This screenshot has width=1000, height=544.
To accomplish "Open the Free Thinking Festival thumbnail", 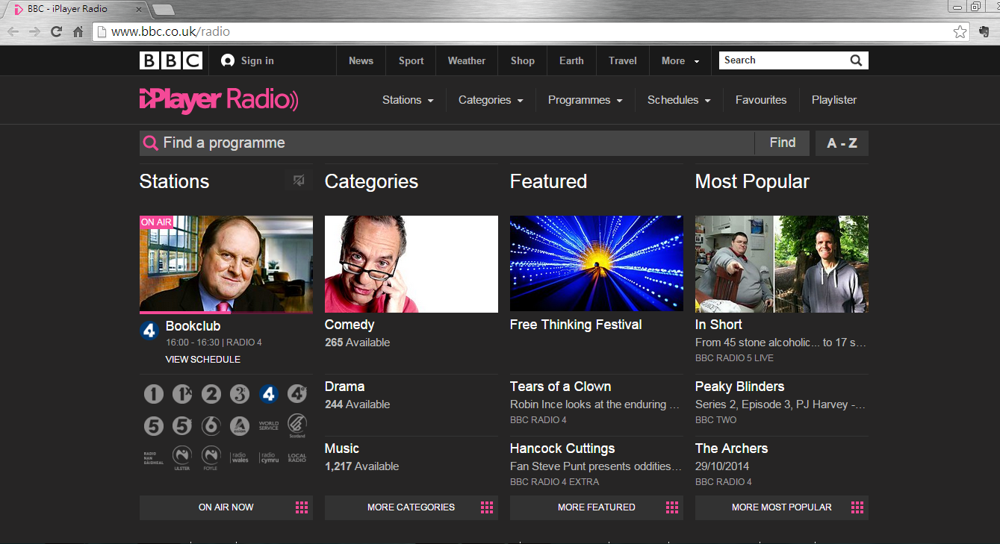I will tap(597, 263).
